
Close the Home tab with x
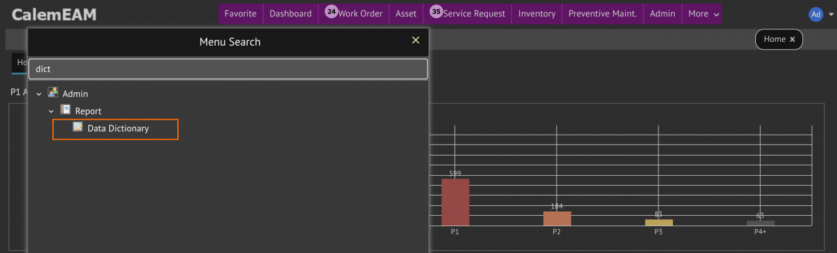pyautogui.click(x=793, y=39)
